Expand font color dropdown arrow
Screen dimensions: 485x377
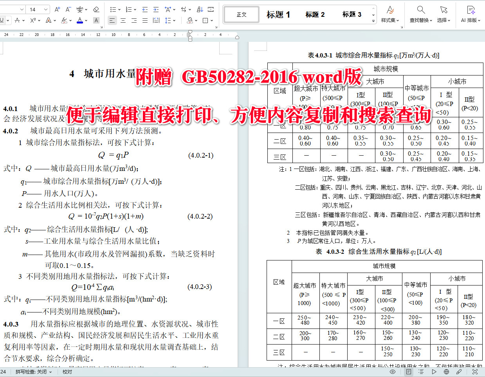click(86, 20)
